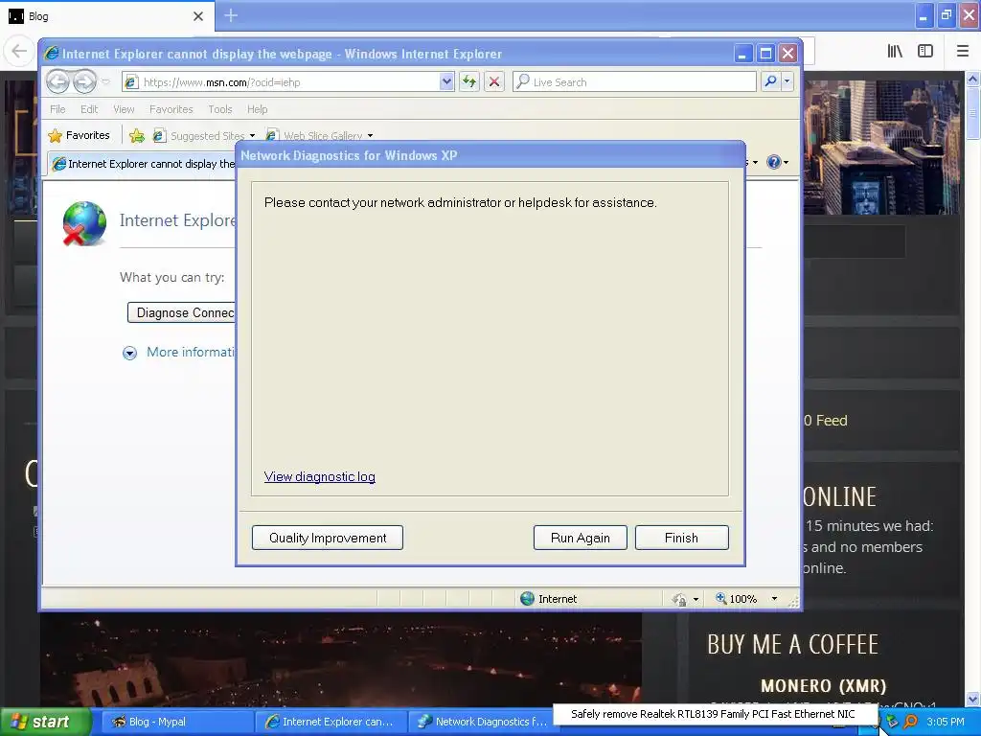Expand the zoom level dropdown arrow

(774, 598)
